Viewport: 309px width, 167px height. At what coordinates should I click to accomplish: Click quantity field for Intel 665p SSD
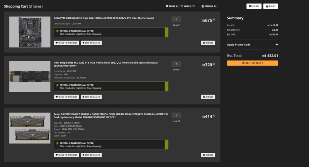tap(177, 64)
